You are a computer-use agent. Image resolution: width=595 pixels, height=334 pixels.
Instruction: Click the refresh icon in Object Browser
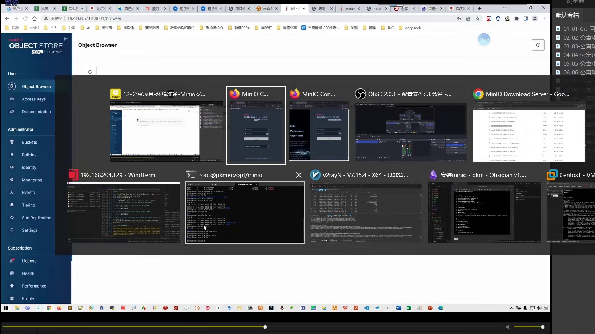(x=90, y=71)
